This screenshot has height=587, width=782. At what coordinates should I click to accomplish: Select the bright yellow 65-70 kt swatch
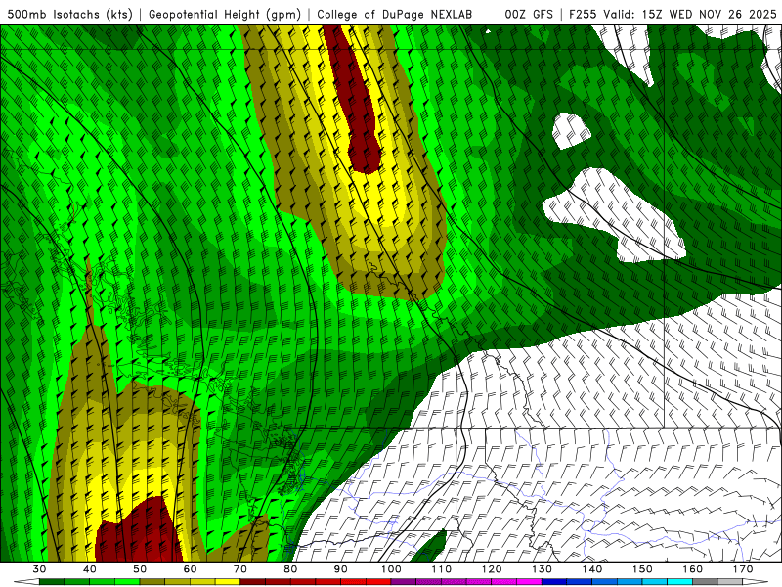[228, 582]
